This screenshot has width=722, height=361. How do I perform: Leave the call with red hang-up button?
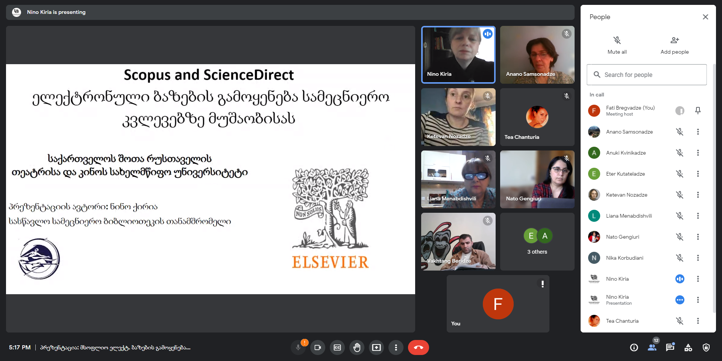tap(418, 347)
